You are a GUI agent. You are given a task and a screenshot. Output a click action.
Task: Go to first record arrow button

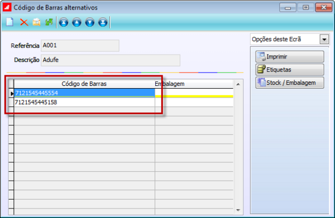click(64, 22)
